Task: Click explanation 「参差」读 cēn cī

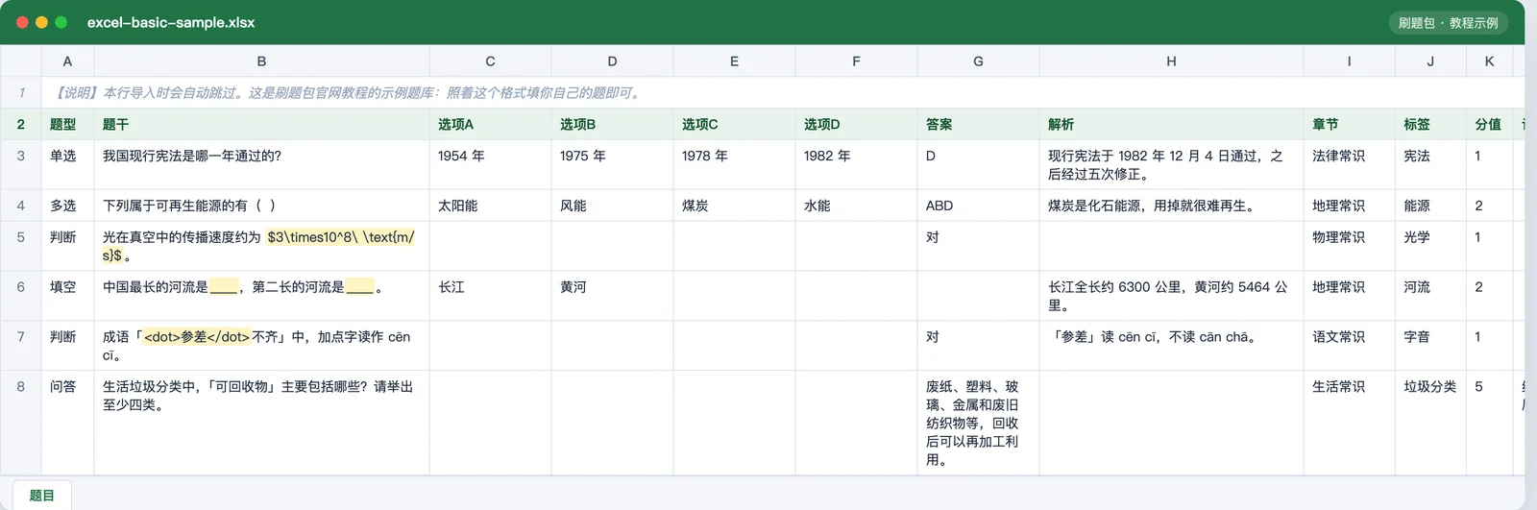Action: point(1171,346)
